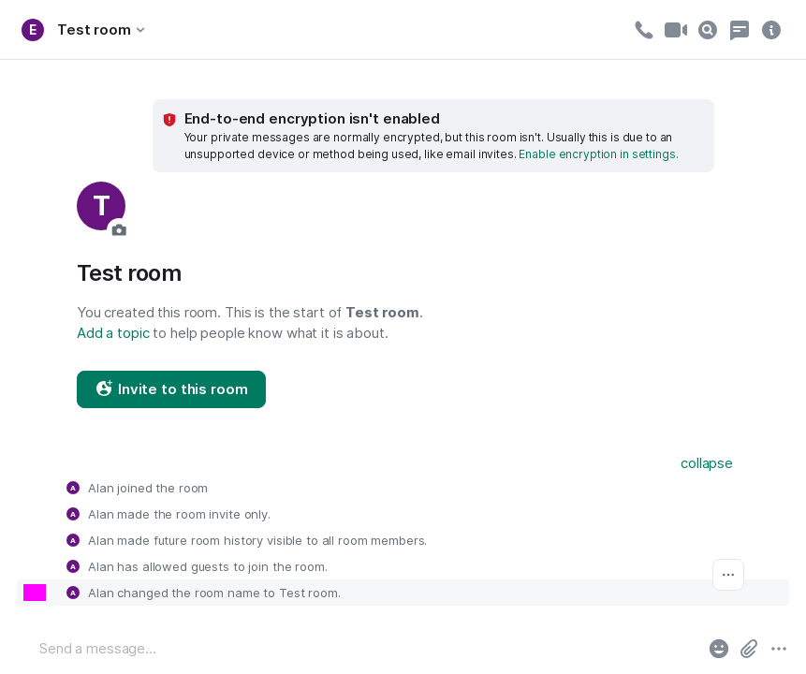The height and width of the screenshot is (674, 806).
Task: Open more composer options
Action: pos(779,649)
